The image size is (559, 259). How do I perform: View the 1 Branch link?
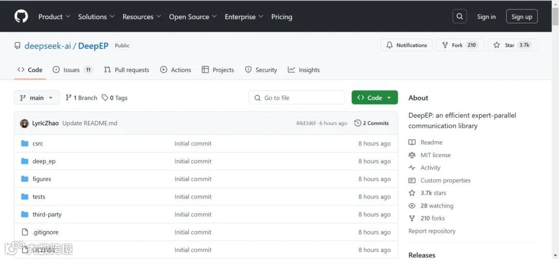81,98
